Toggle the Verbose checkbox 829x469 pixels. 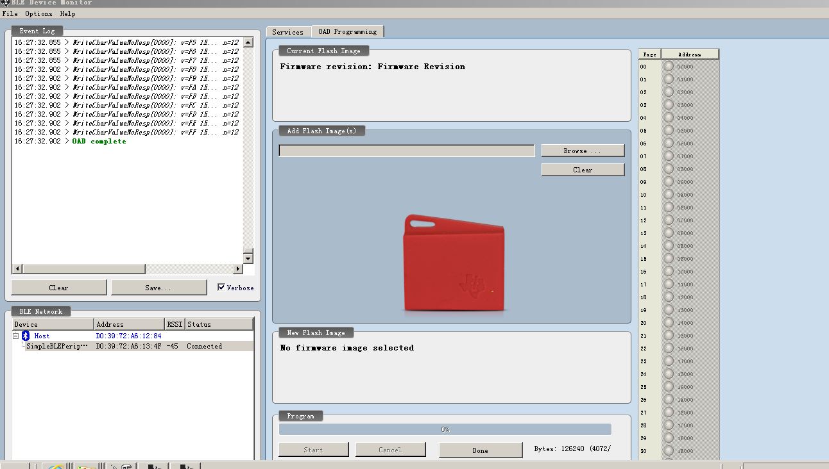[221, 288]
